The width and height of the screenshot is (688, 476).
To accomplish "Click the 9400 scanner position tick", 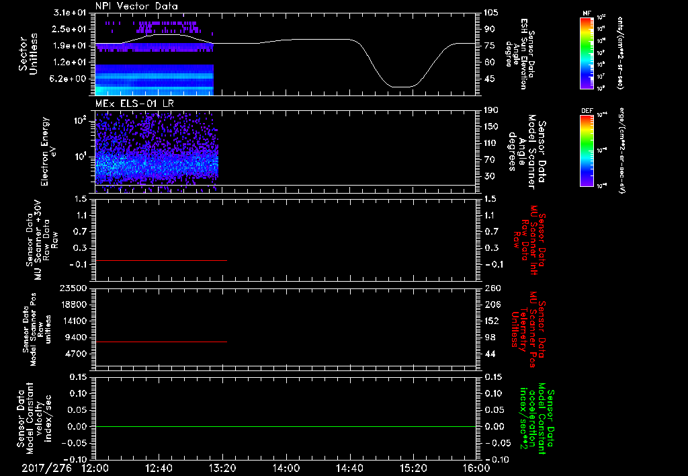I will 75,338.
